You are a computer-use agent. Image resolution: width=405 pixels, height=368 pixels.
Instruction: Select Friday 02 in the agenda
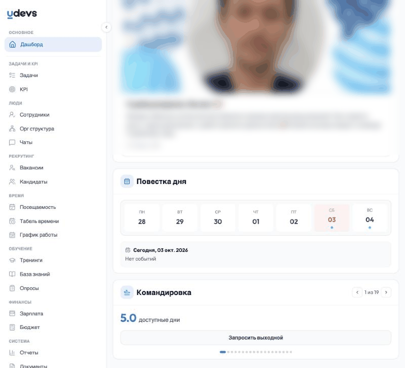[x=294, y=218]
